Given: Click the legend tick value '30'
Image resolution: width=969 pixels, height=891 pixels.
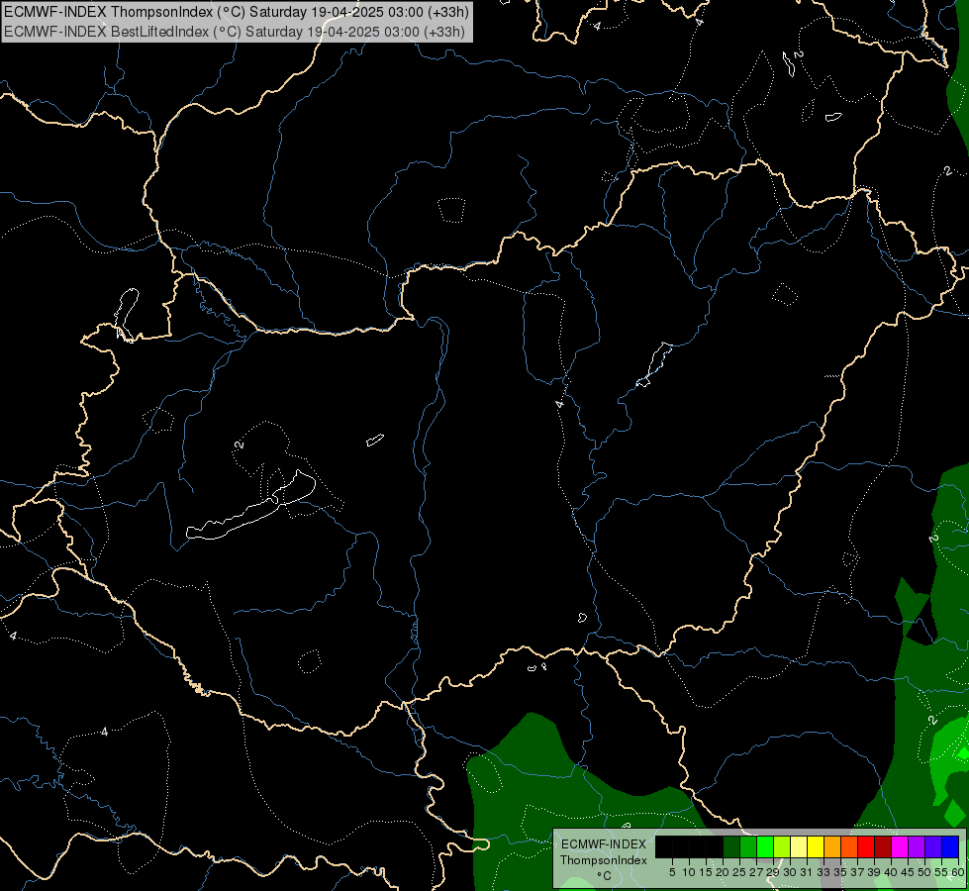Looking at the screenshot, I should [790, 872].
